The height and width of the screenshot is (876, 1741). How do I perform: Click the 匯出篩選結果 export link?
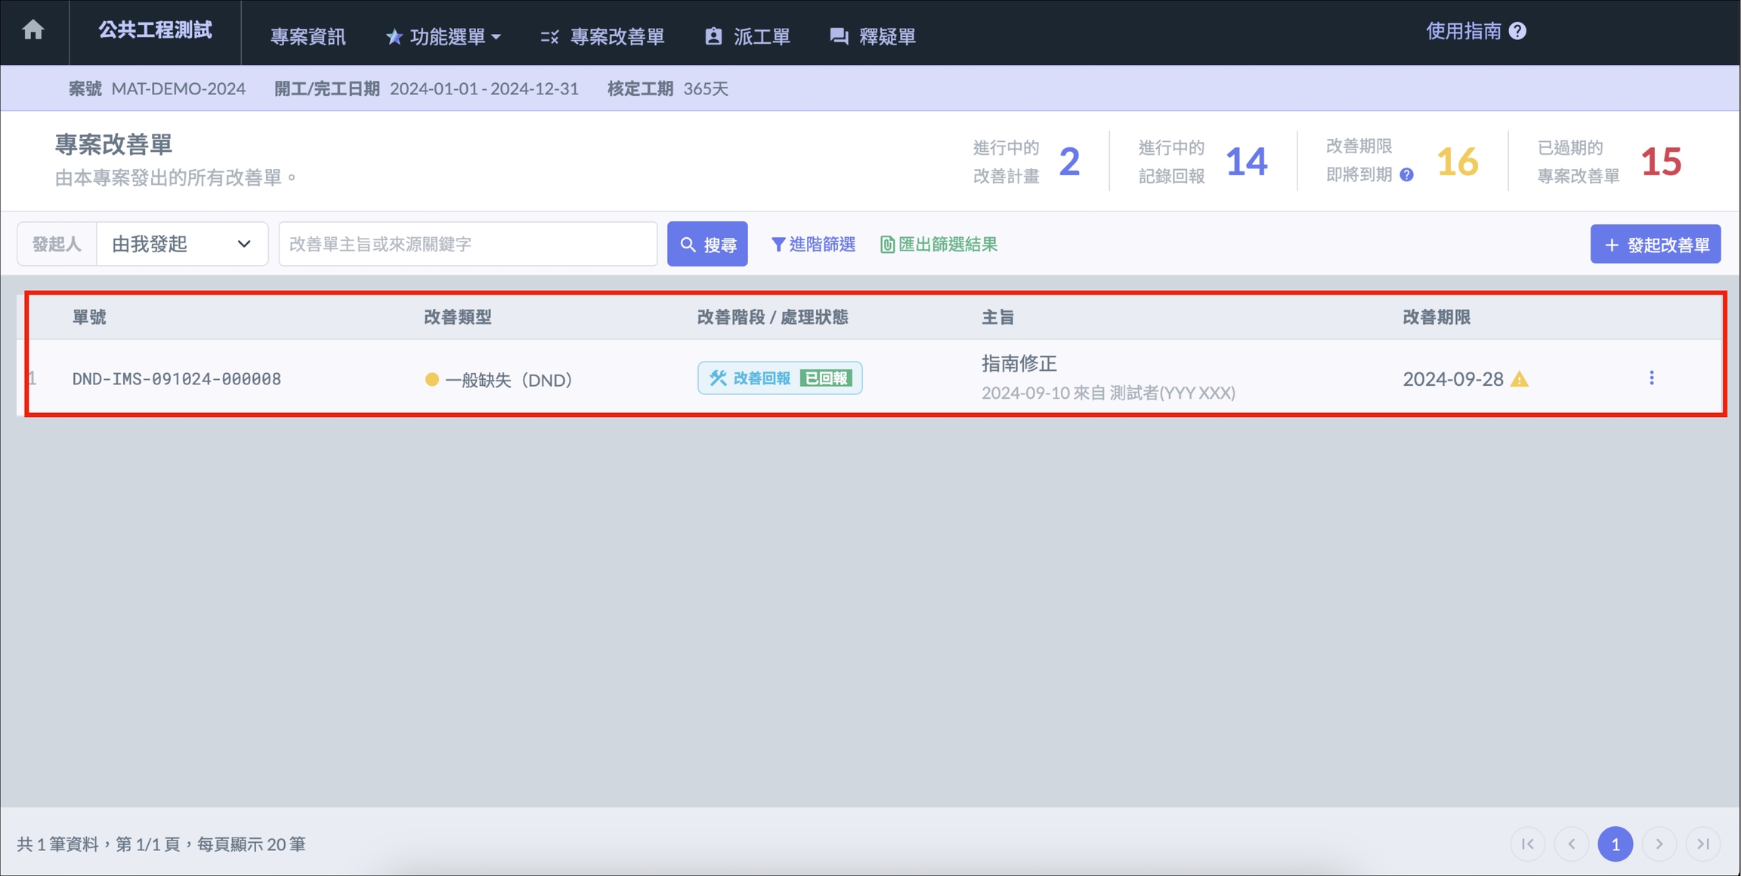click(x=939, y=244)
